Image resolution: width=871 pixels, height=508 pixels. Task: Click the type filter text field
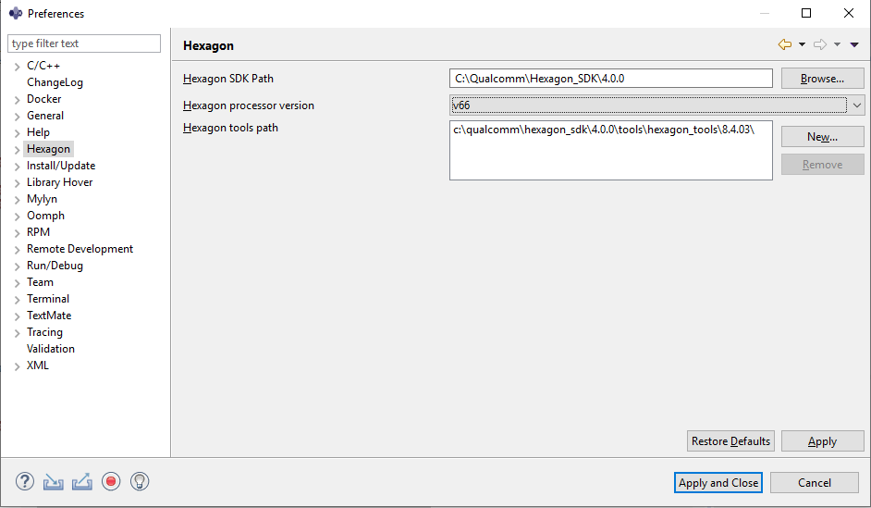tap(84, 43)
